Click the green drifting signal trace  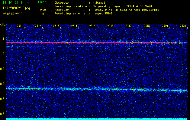[x=97, y=89]
